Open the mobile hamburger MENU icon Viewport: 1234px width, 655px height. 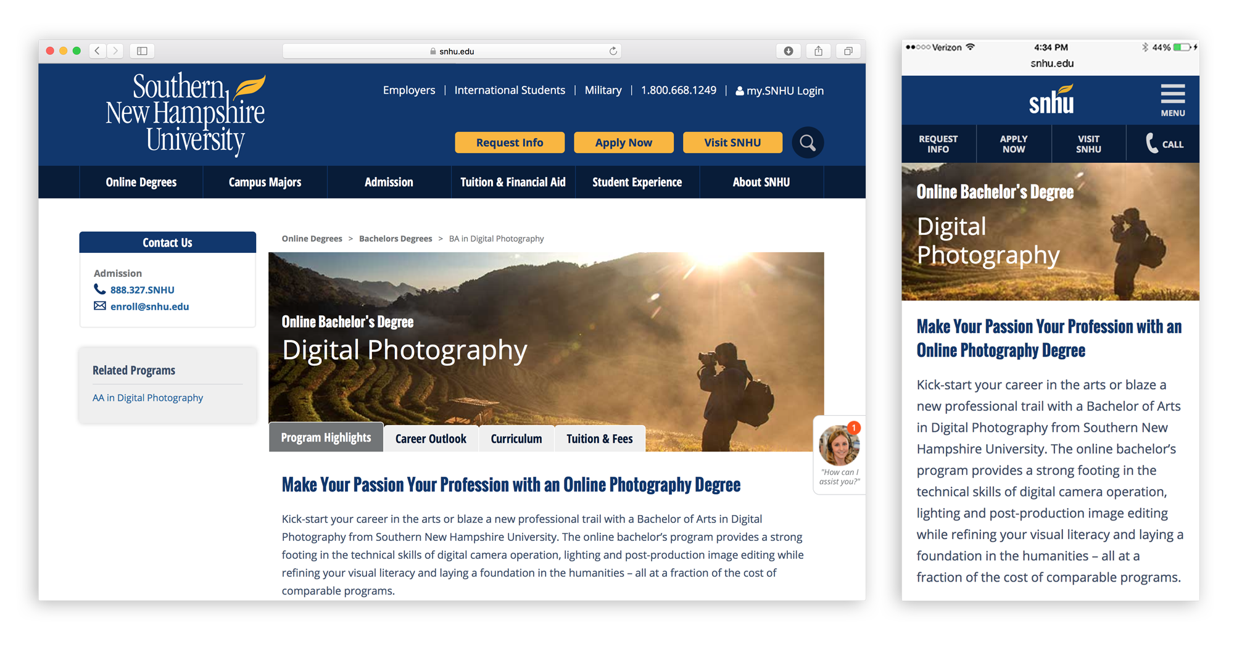pos(1172,100)
